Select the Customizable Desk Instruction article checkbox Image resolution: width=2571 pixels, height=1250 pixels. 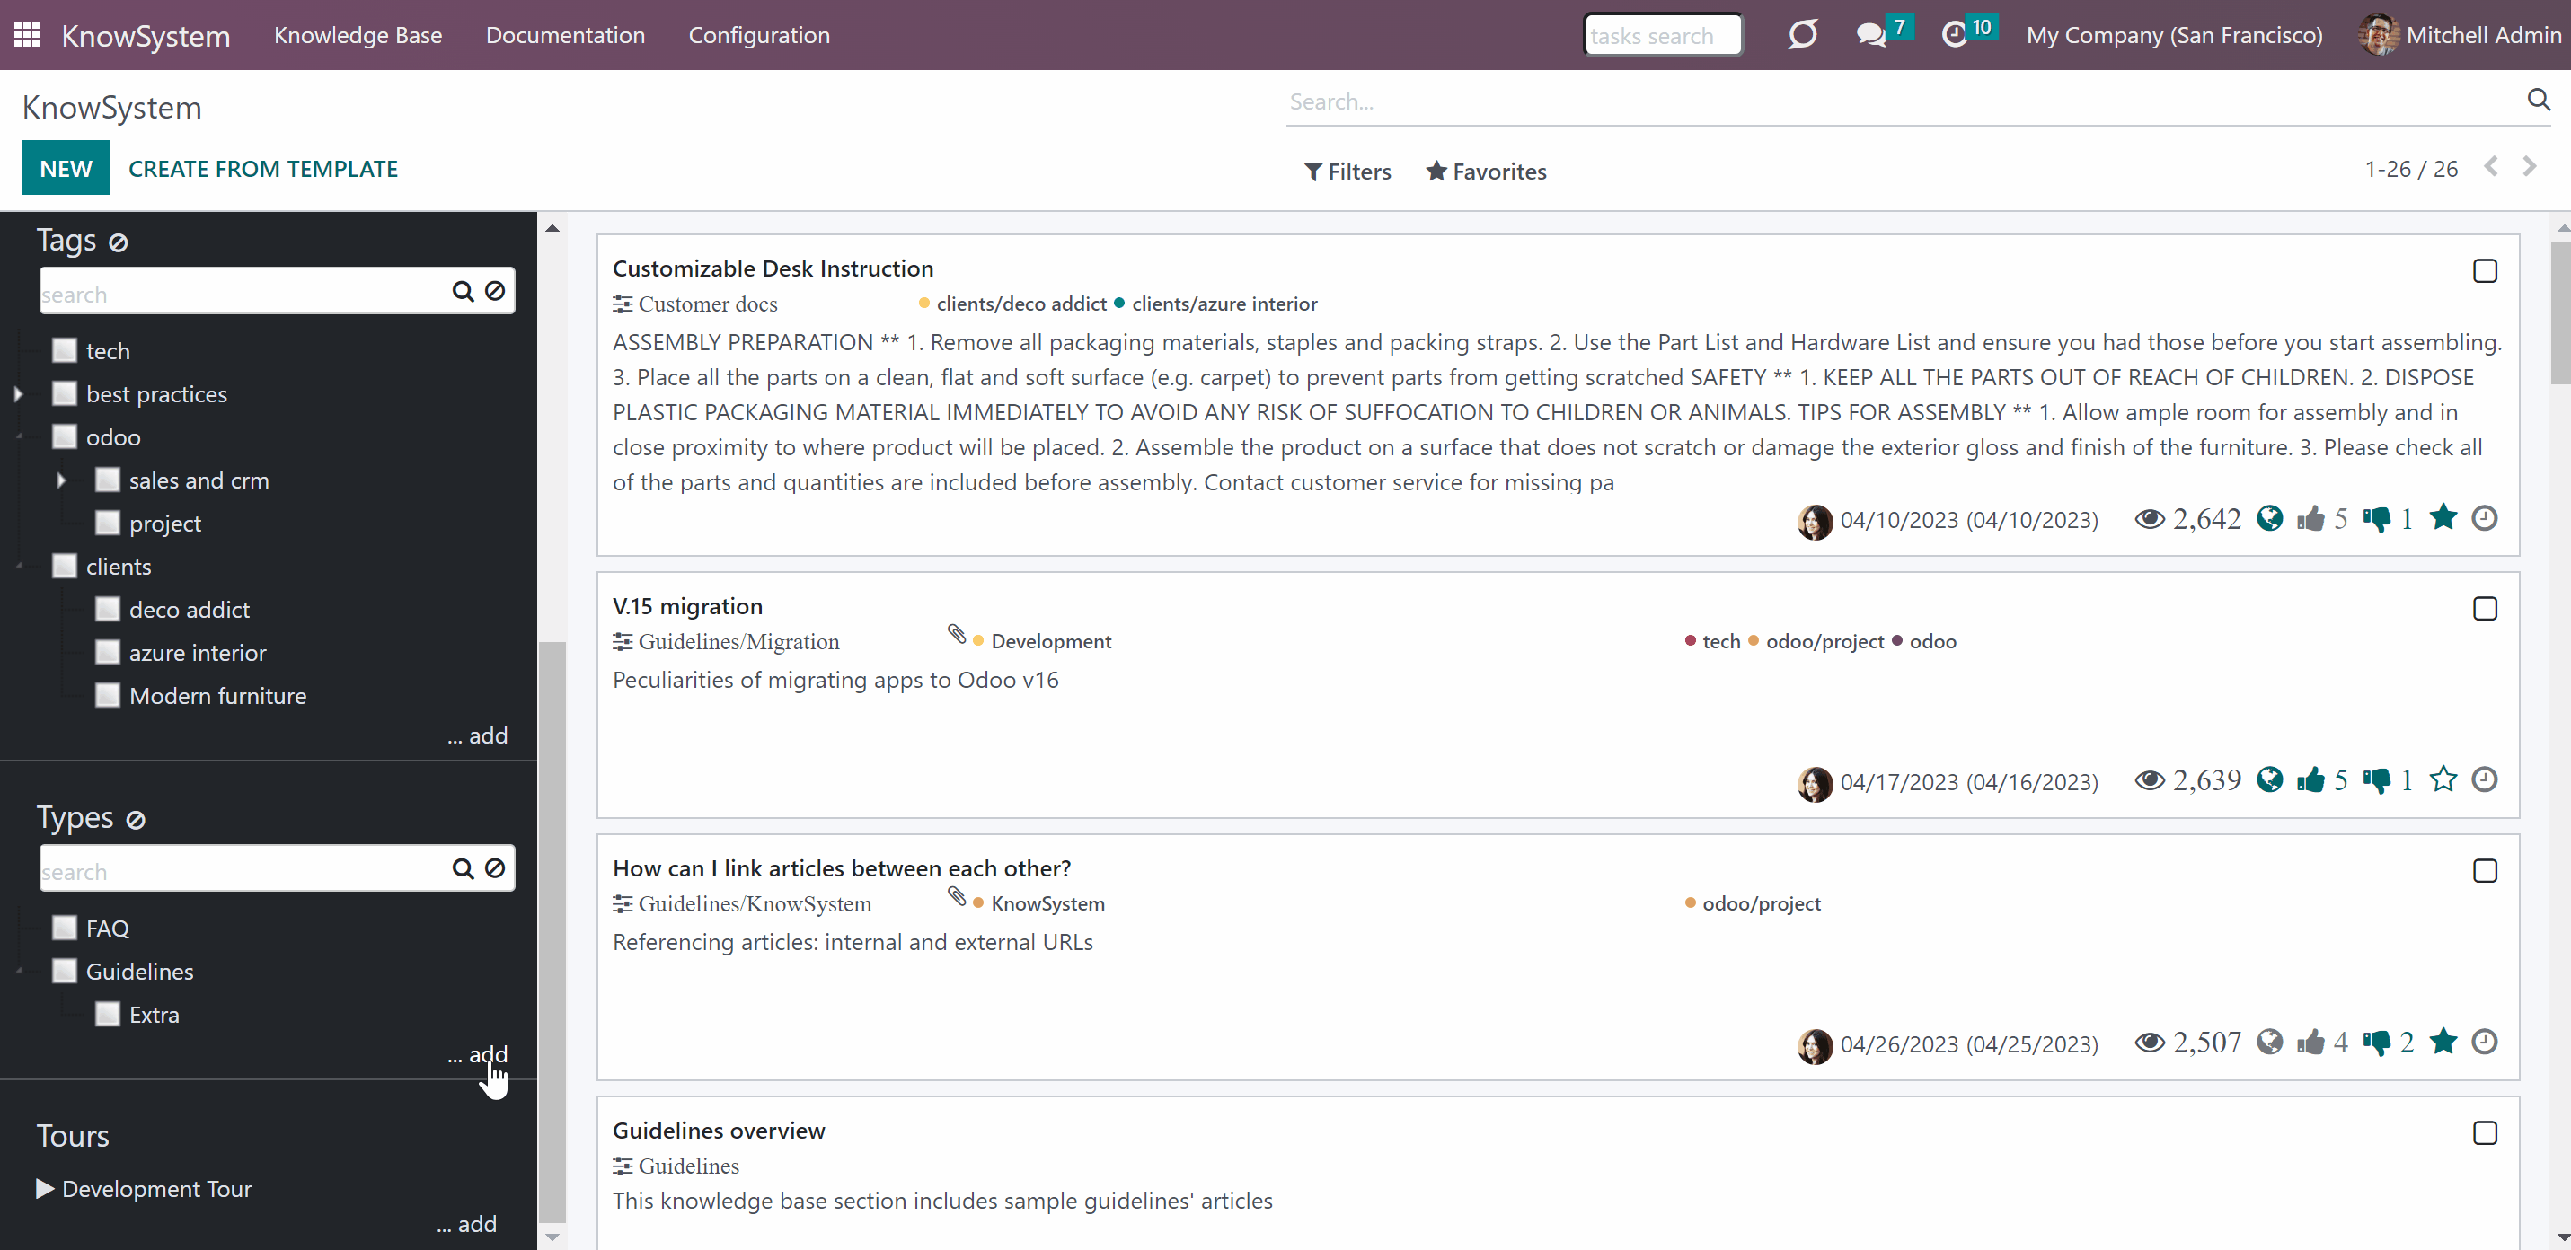pos(2484,271)
